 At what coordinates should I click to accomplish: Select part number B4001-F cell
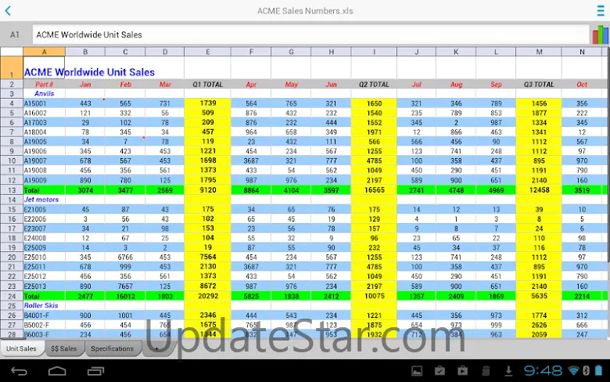click(44, 315)
